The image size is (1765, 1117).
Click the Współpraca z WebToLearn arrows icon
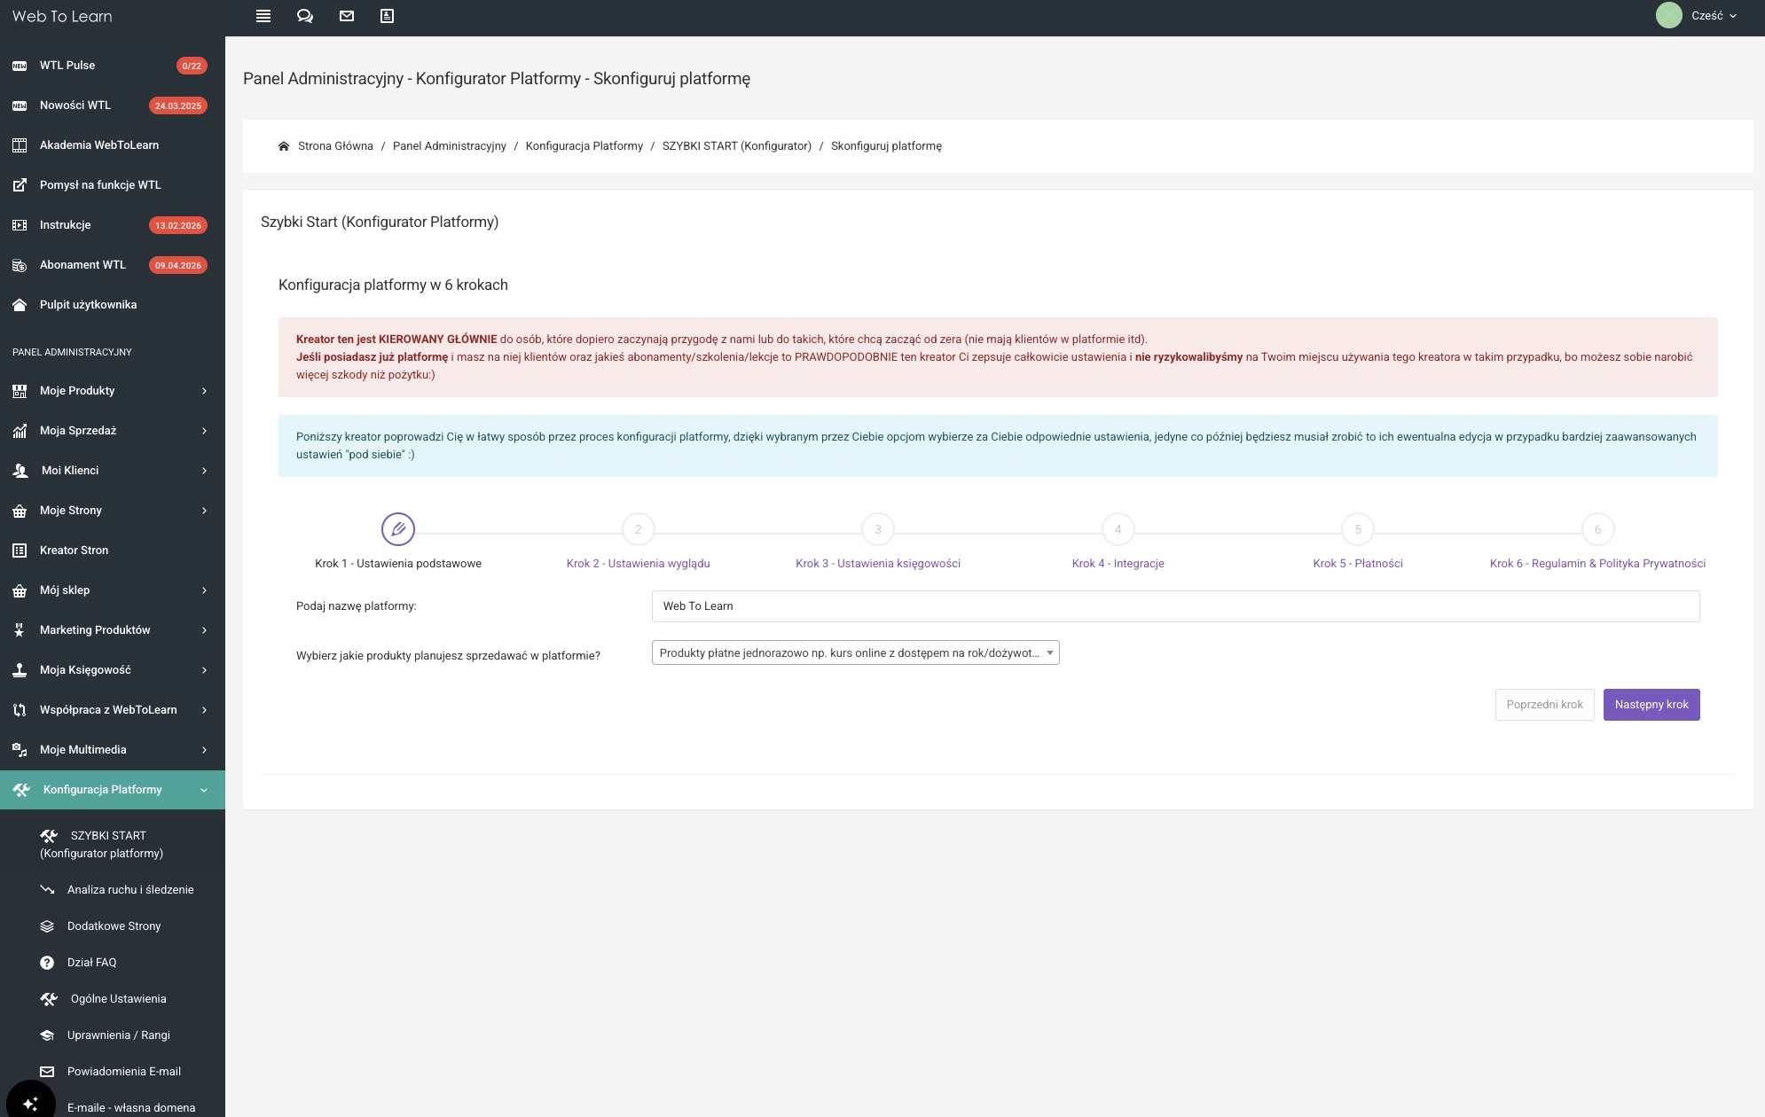point(20,710)
